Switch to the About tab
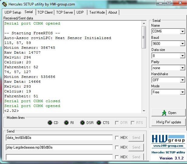Image resolution: width=187 pixels, height=164 pixels. pyautogui.click(x=113, y=12)
